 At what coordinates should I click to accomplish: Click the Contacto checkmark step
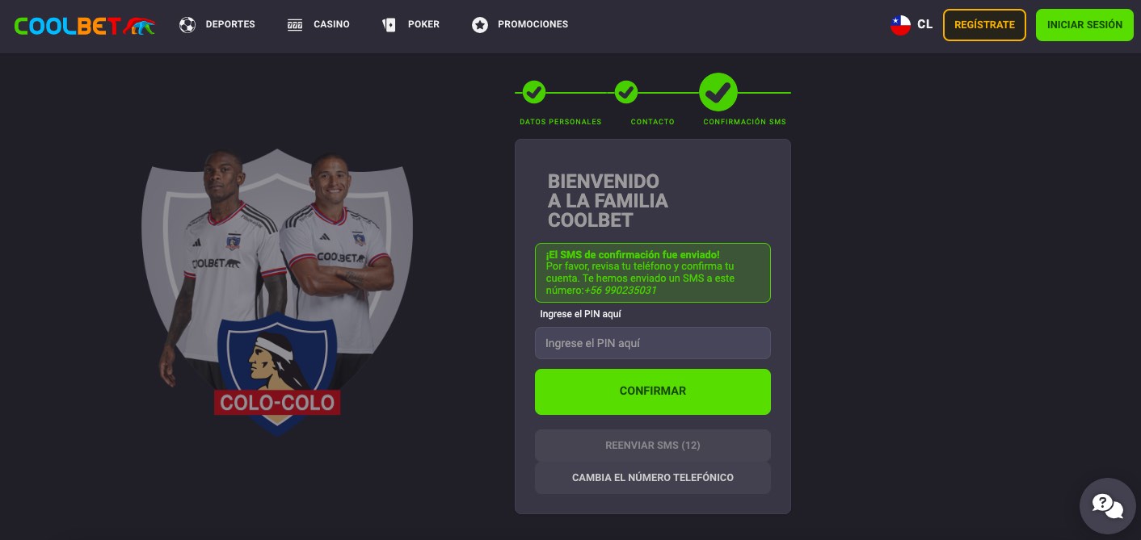click(x=626, y=93)
